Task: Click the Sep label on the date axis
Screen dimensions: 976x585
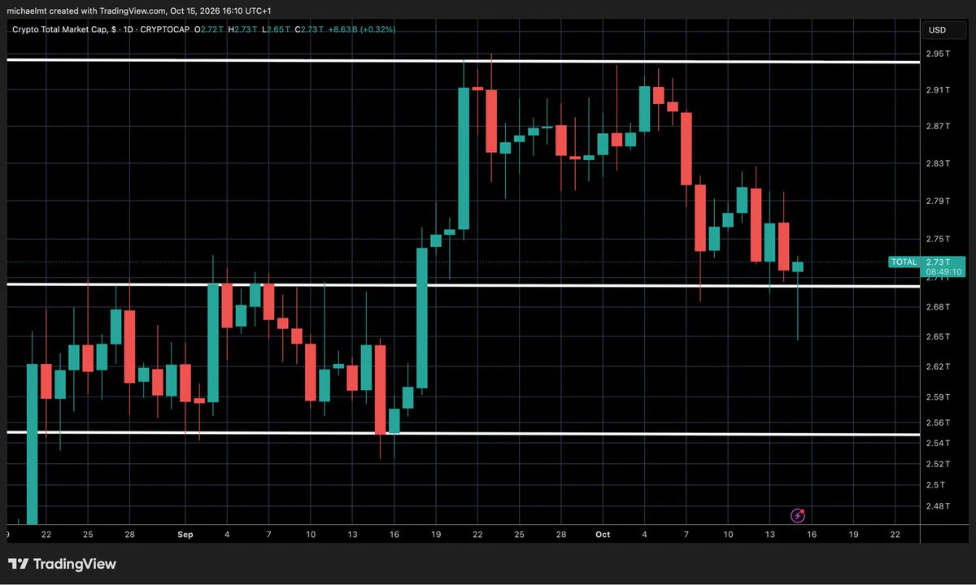Action: pos(185,534)
